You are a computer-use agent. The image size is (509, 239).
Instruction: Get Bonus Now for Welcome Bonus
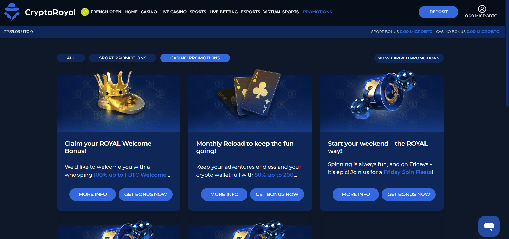pyautogui.click(x=145, y=194)
